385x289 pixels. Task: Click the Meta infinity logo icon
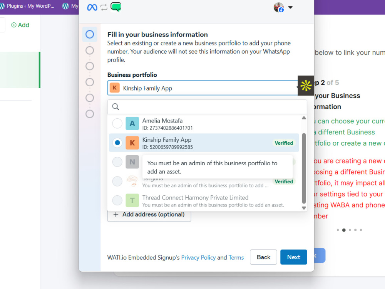[x=92, y=7]
